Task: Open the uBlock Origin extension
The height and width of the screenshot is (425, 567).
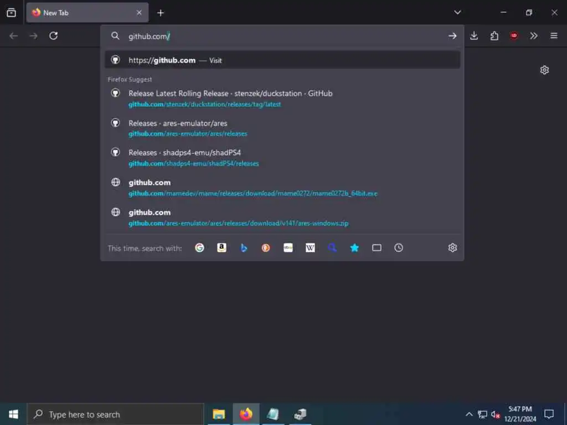Action: 514,35
